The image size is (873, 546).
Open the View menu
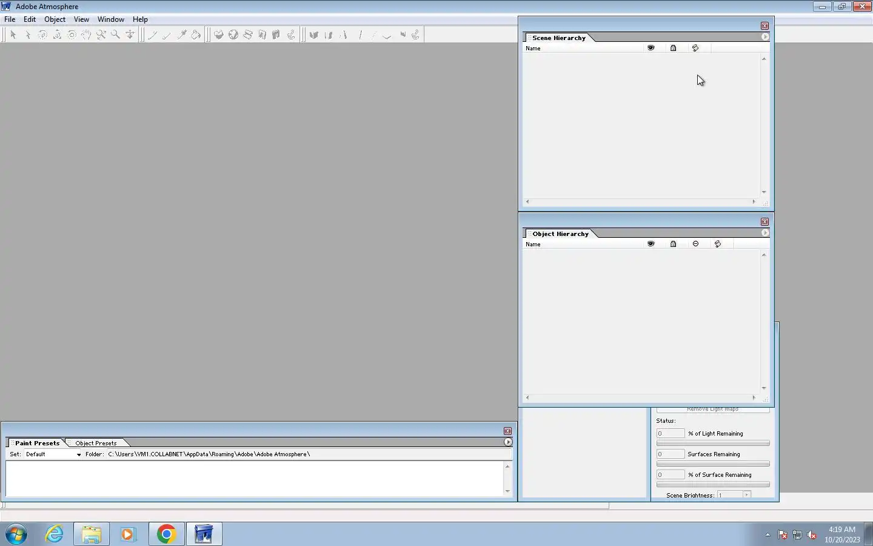(x=81, y=19)
